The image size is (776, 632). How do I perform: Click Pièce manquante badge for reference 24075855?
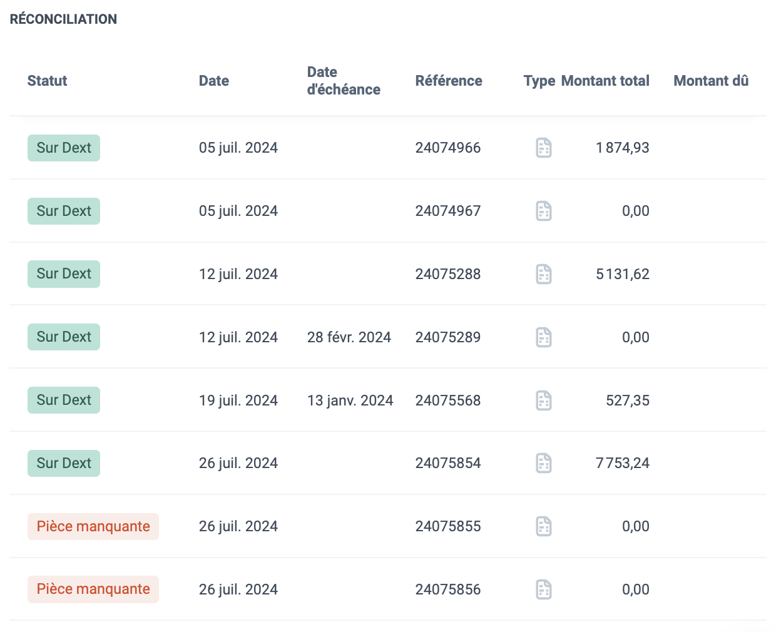tap(93, 526)
